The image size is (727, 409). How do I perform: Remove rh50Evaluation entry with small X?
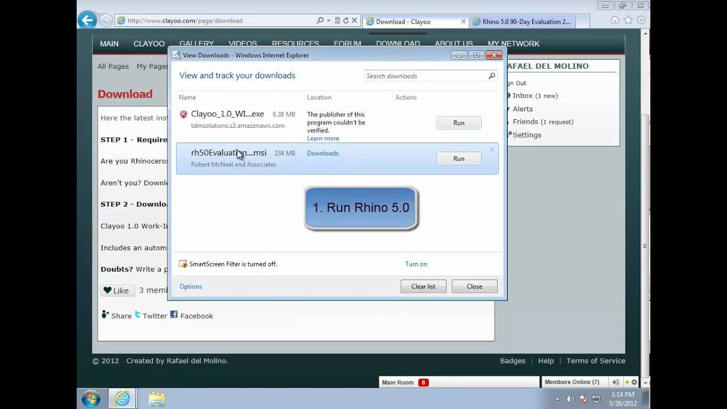pos(491,150)
